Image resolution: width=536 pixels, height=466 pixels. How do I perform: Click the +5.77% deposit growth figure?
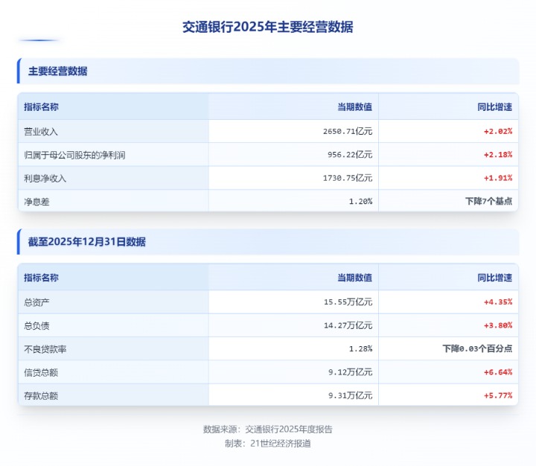click(x=497, y=395)
